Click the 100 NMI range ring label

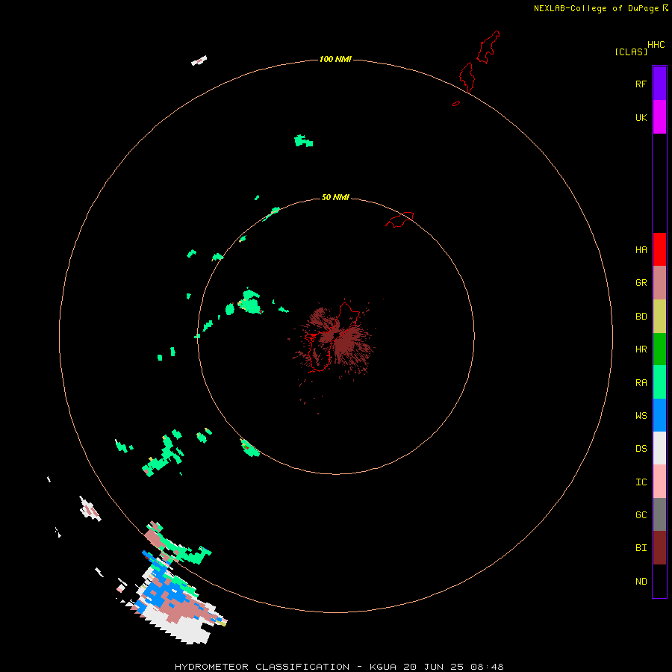click(335, 59)
